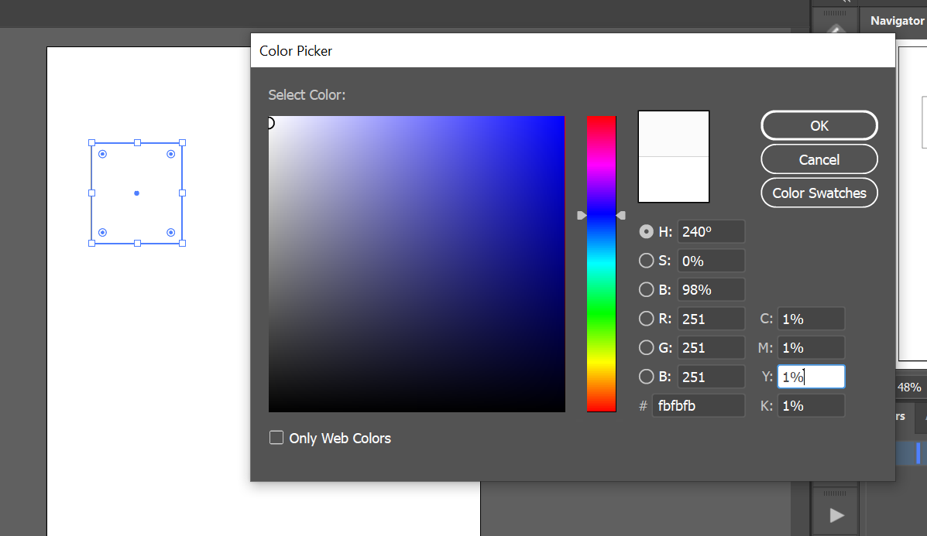
Task: Click the rectangle's bottom-right live corner widget
Action: click(x=170, y=232)
